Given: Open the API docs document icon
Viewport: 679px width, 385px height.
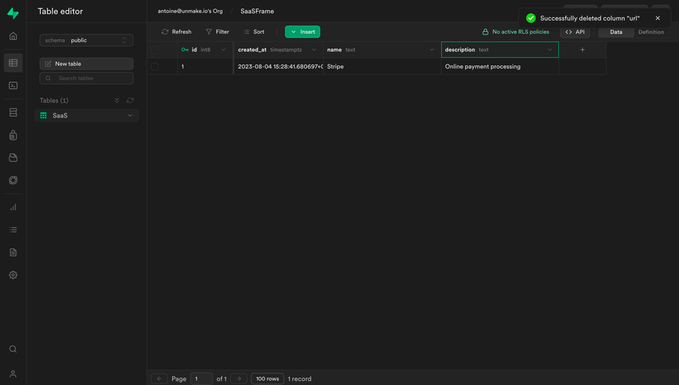Looking at the screenshot, I should (13, 252).
